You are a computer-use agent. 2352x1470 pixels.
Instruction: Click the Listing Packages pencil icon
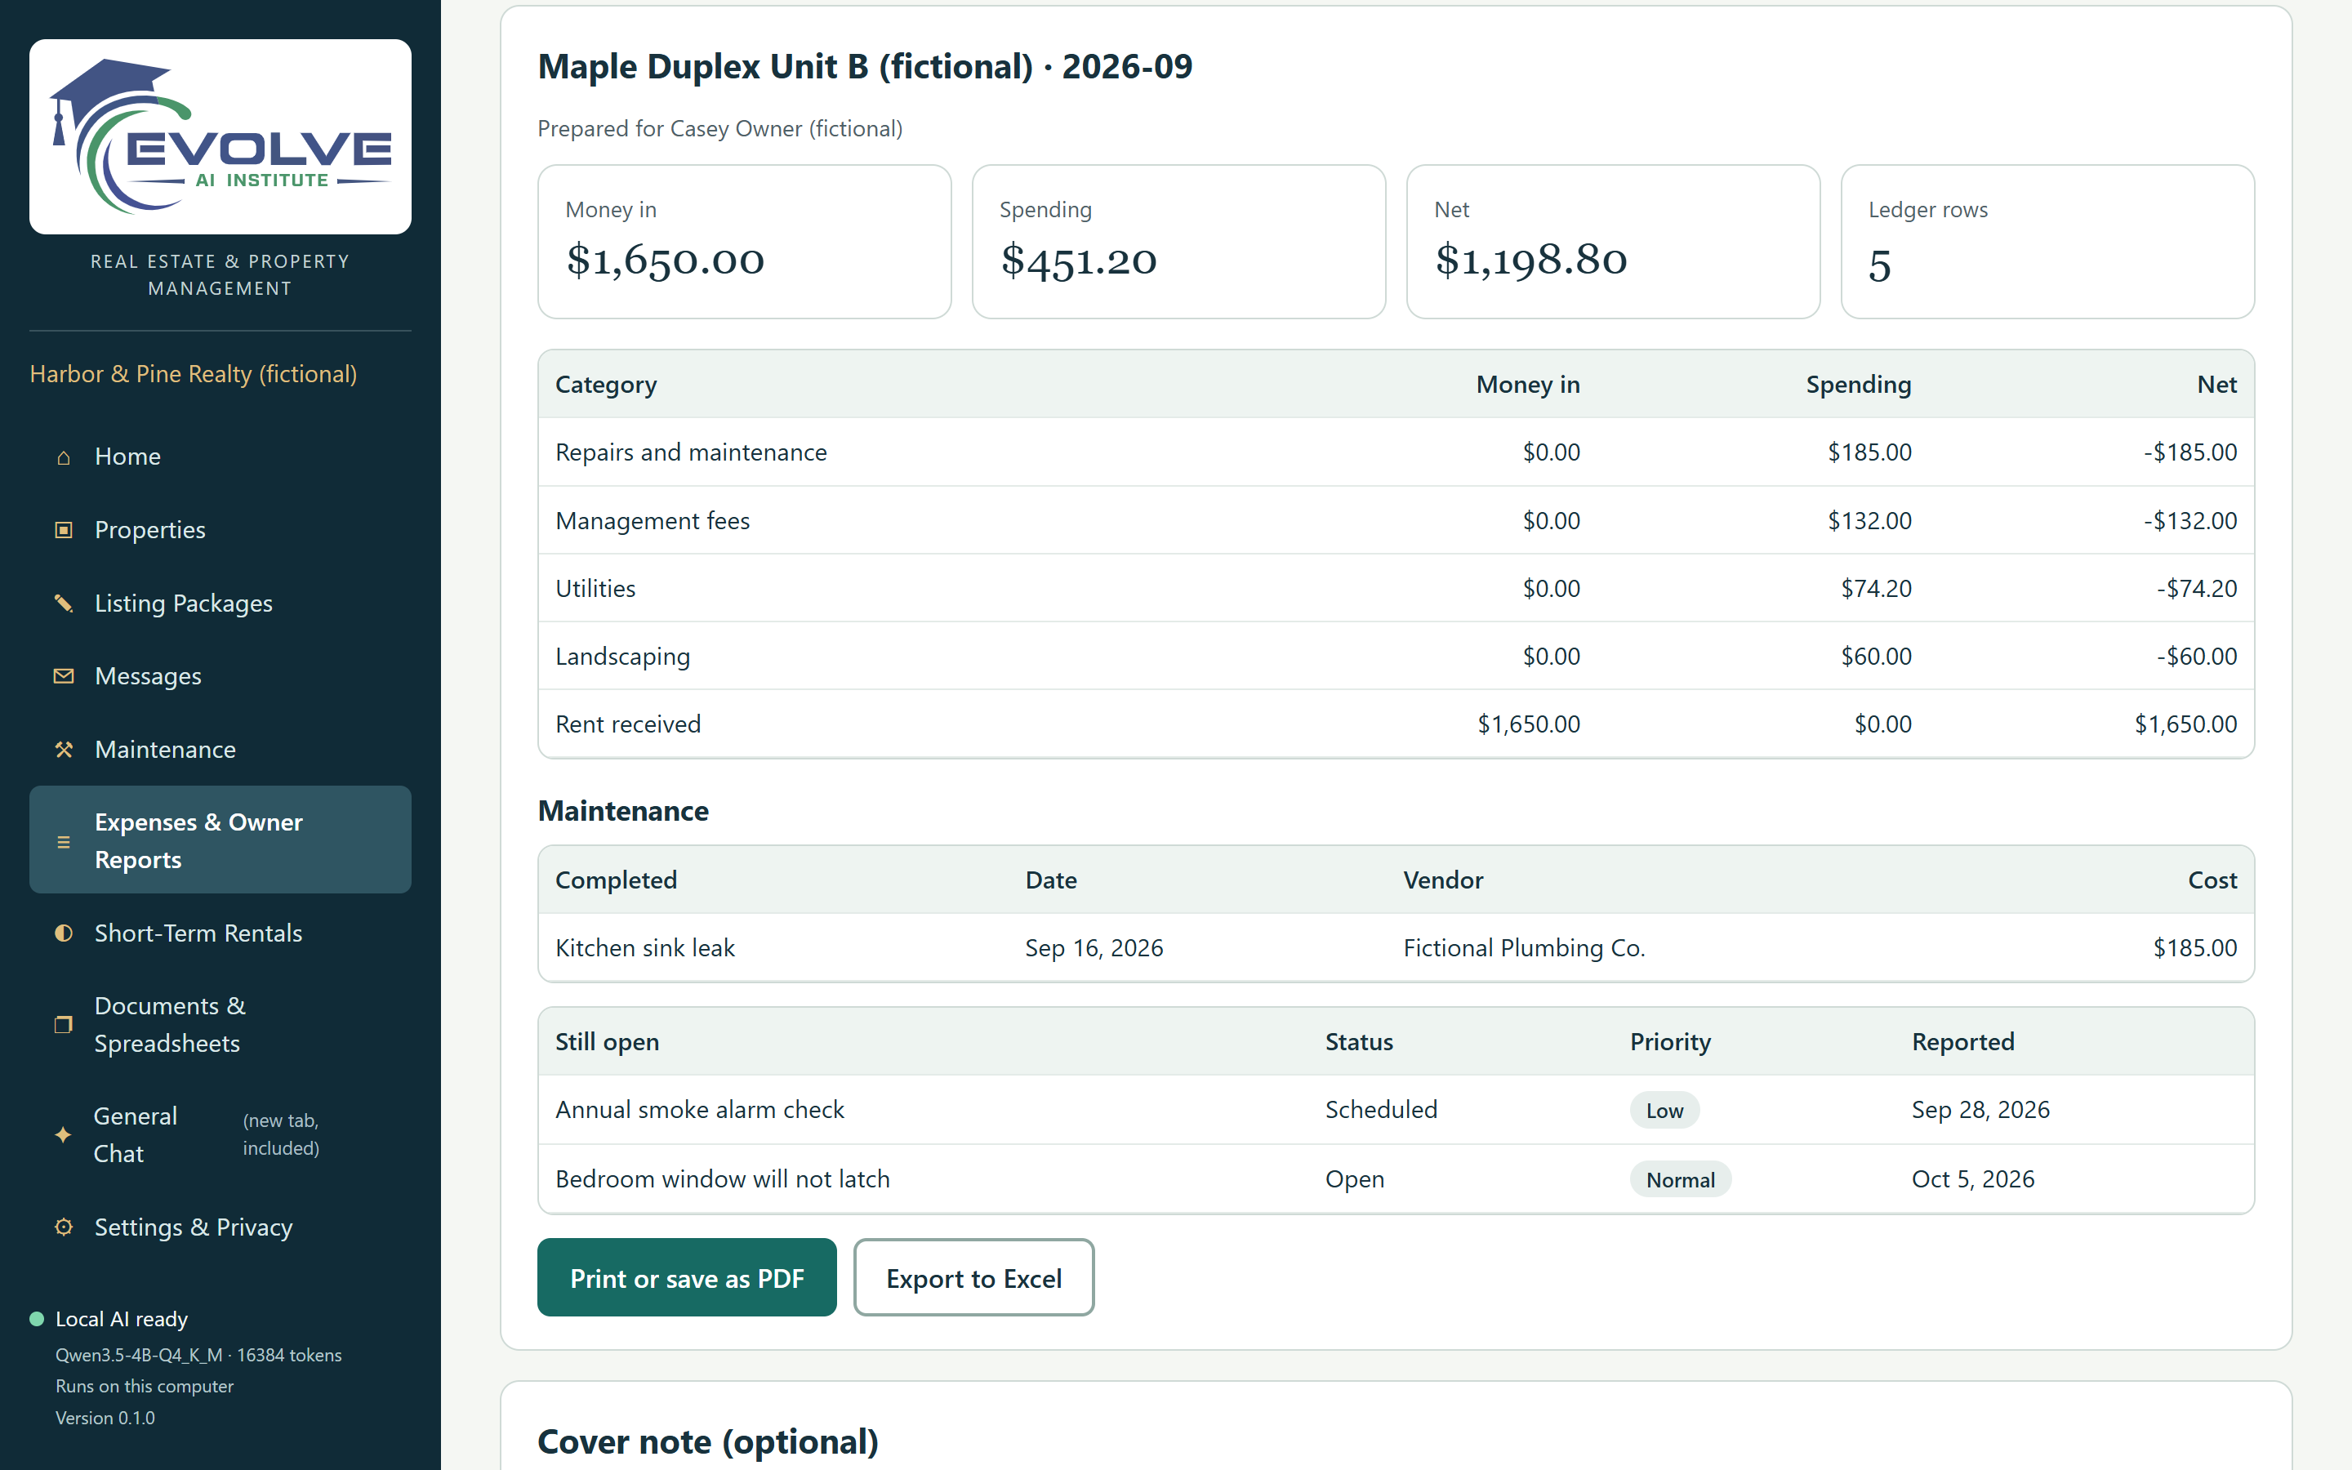pyautogui.click(x=63, y=604)
